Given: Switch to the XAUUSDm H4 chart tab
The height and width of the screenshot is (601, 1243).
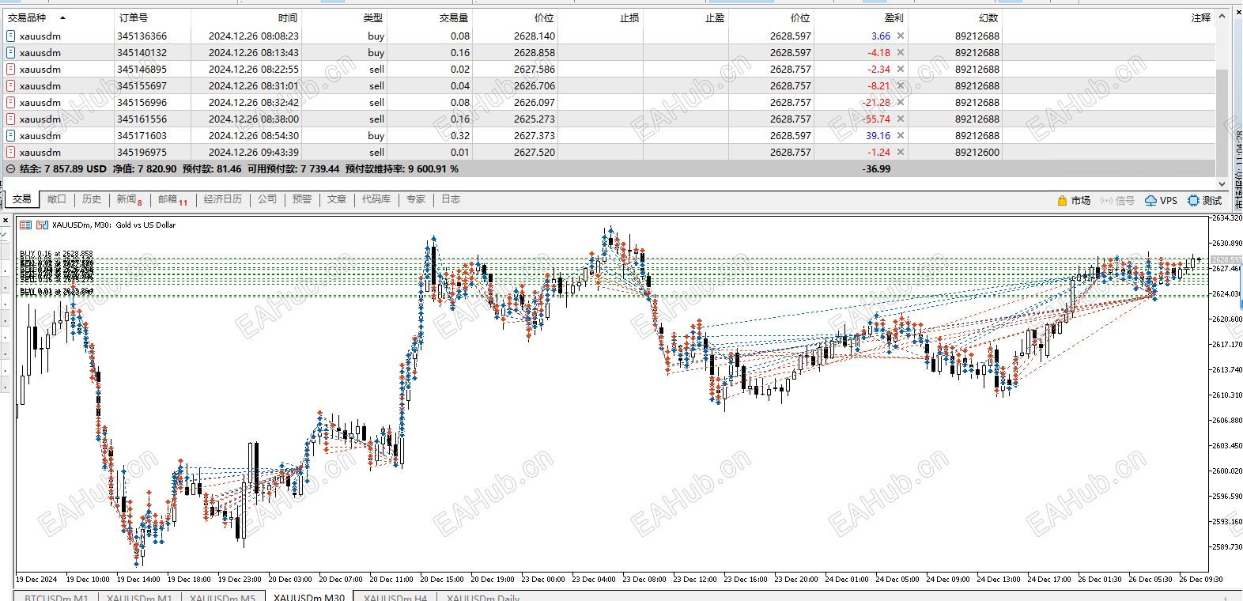Looking at the screenshot, I should pos(395,597).
